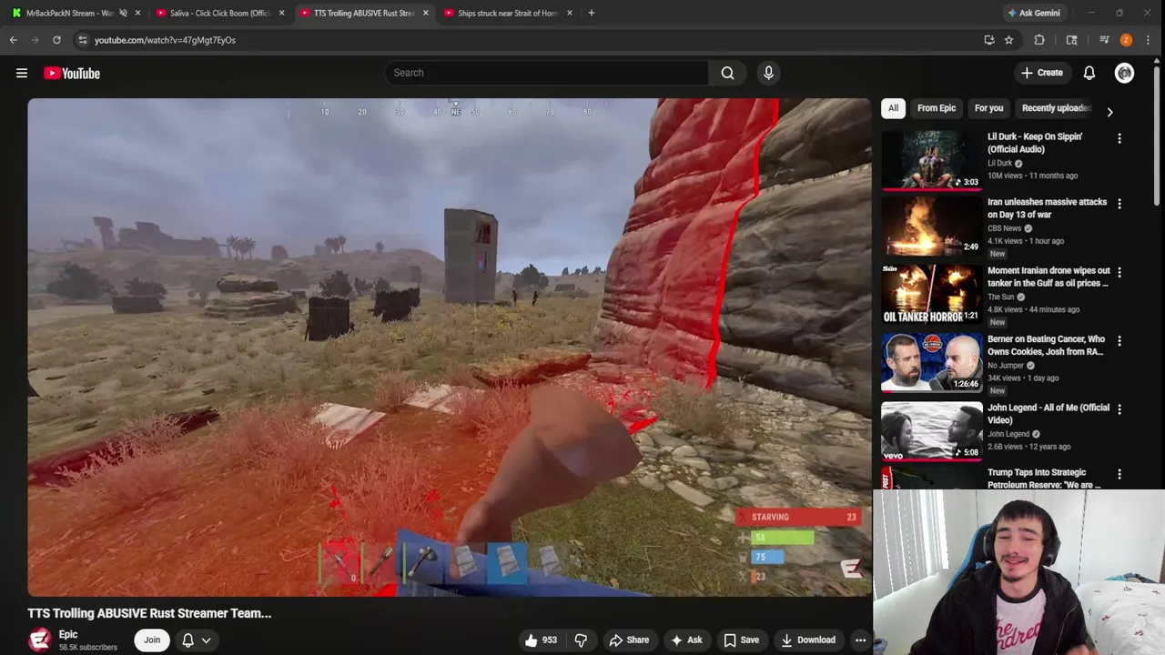The height and width of the screenshot is (655, 1165).
Task: Reload the page with the refresh icon
Action: [x=56, y=40]
